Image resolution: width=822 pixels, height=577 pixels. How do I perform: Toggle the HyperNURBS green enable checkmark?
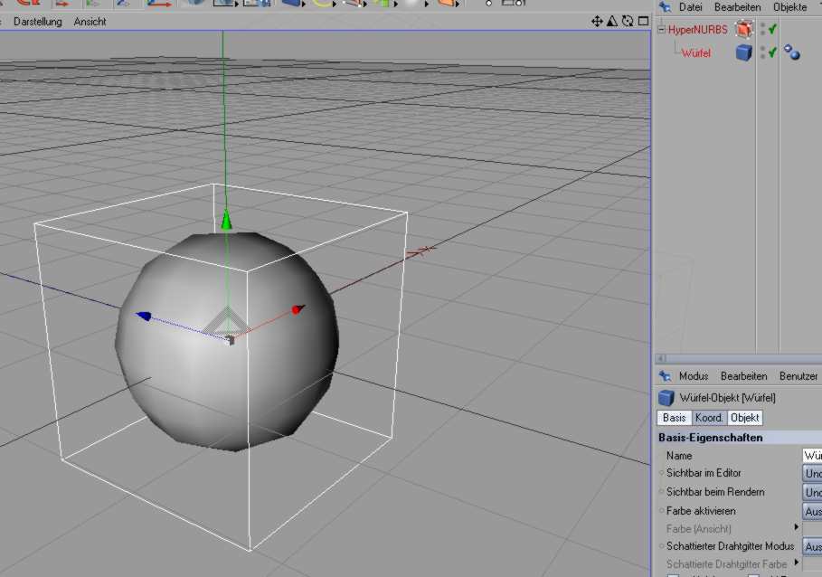773,30
